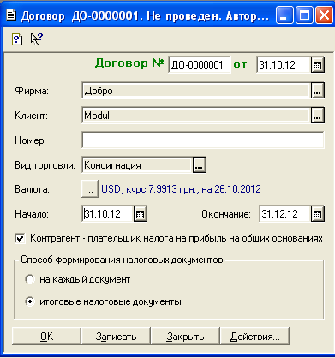Screen dimensions: 335x358
Task: Click the Закрыть button
Action: pos(185,337)
